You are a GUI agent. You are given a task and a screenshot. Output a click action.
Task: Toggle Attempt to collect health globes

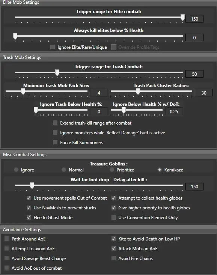pyautogui.click(x=114, y=198)
